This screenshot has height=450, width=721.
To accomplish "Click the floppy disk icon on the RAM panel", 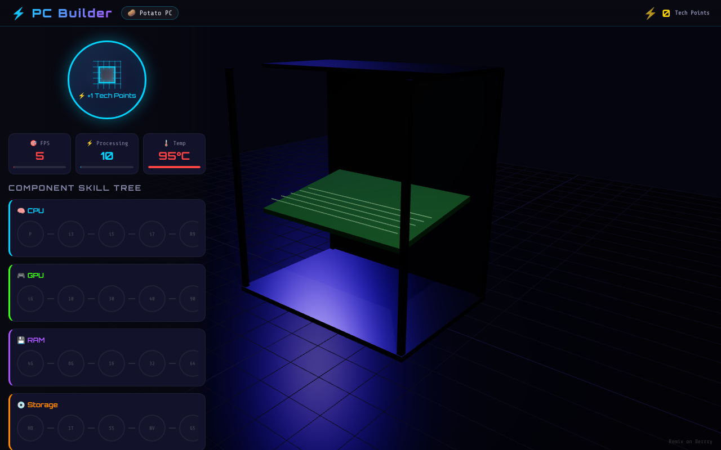I will tap(21, 340).
